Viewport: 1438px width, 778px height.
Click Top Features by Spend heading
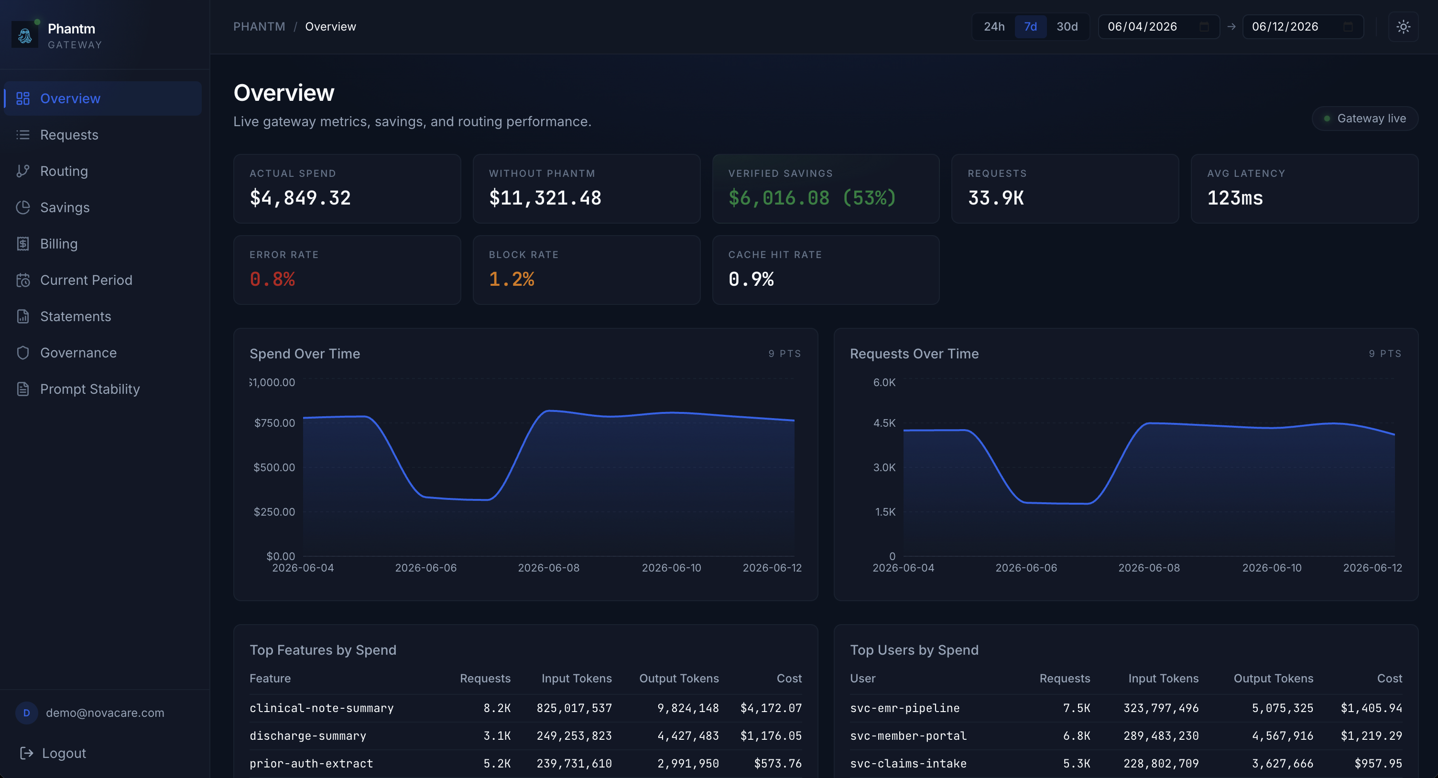click(x=323, y=649)
